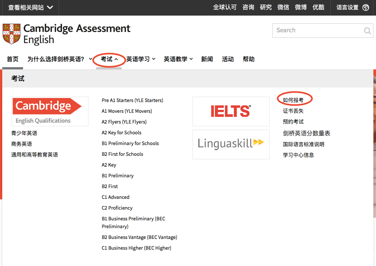Click the 咨询 top link
This screenshot has height=266, width=376.
tap(248, 7)
